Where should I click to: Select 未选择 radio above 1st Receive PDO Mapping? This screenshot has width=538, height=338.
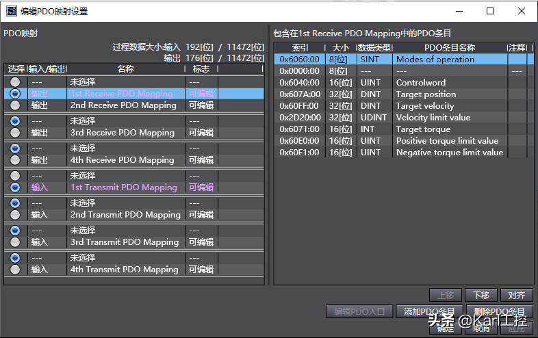click(x=15, y=82)
